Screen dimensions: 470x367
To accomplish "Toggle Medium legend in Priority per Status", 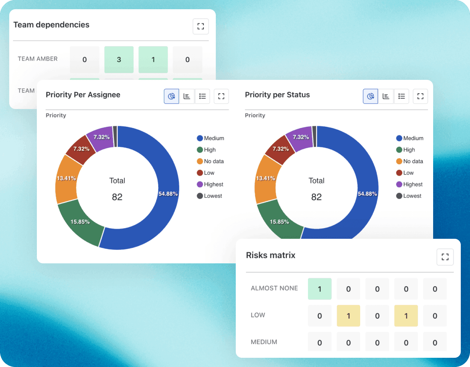I will [x=410, y=138].
